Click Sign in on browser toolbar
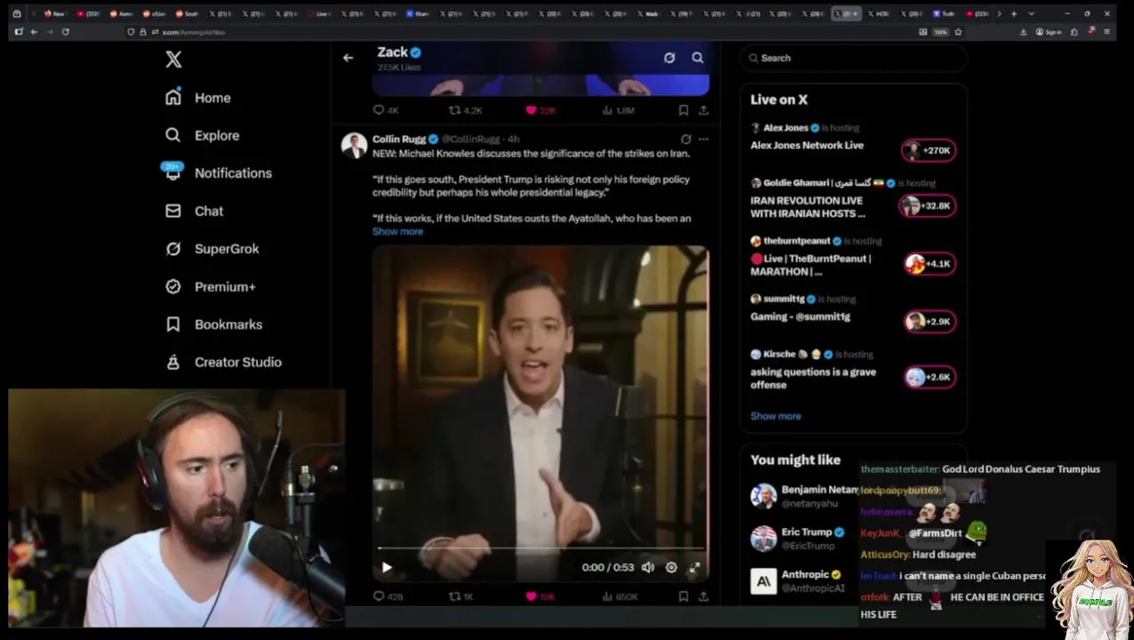Viewport: 1134px width, 640px height. (1050, 31)
